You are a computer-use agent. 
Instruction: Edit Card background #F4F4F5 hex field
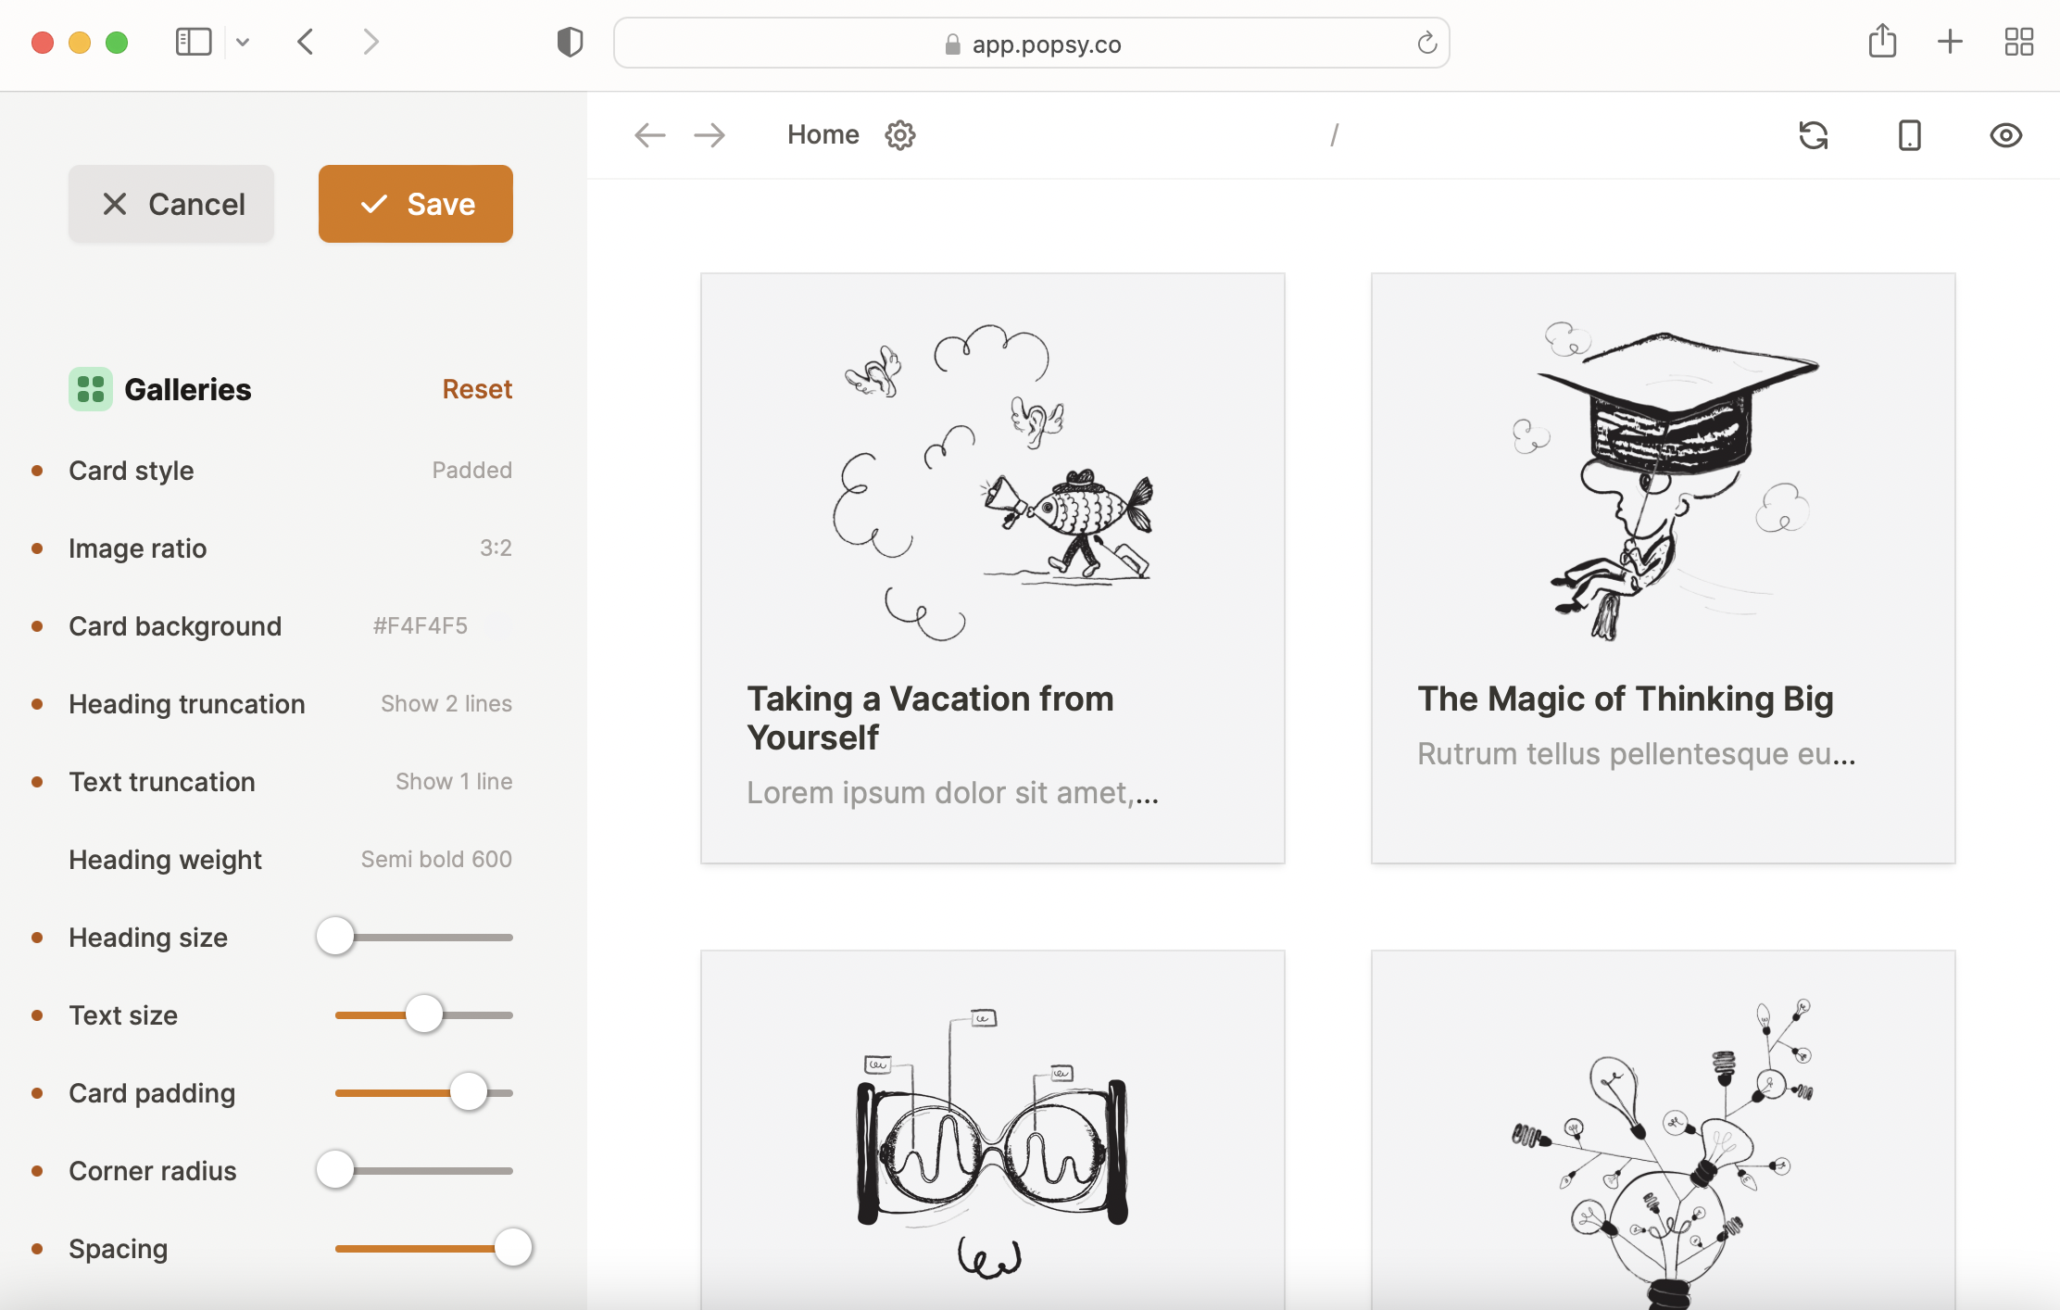pyautogui.click(x=421, y=626)
